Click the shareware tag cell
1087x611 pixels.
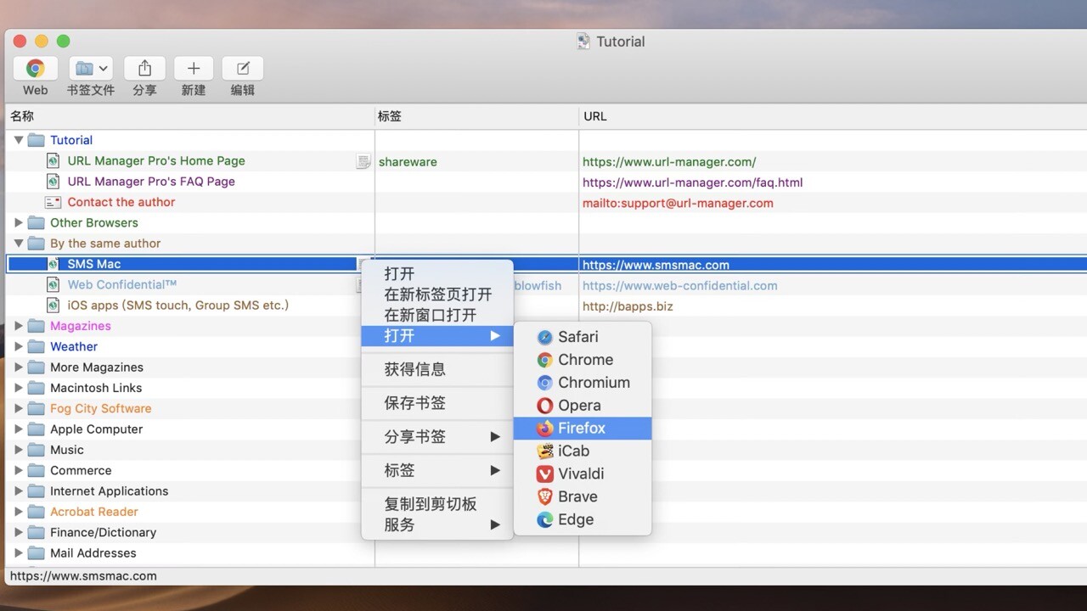click(x=408, y=161)
